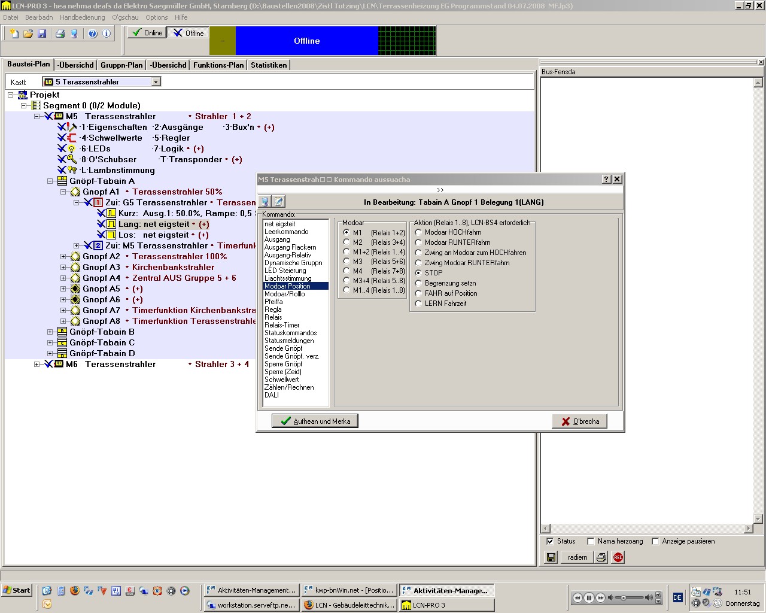Expand the M6 Terassenstrahler module
Screen dimensions: 766x613
click(37, 364)
